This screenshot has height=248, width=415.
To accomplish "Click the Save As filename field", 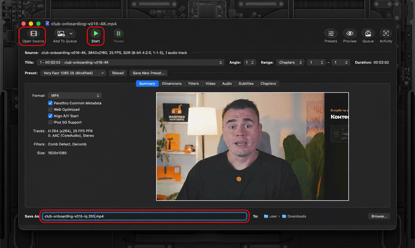I will (x=144, y=216).
